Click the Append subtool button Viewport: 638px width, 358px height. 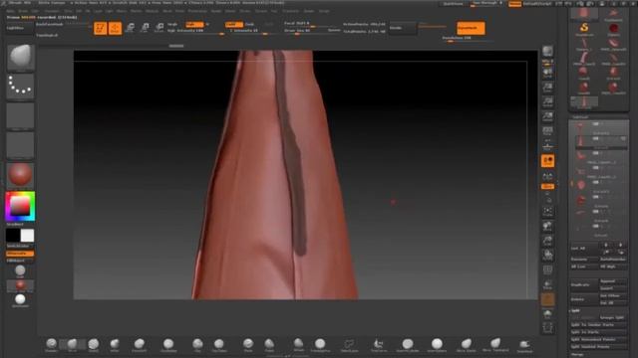click(613, 280)
